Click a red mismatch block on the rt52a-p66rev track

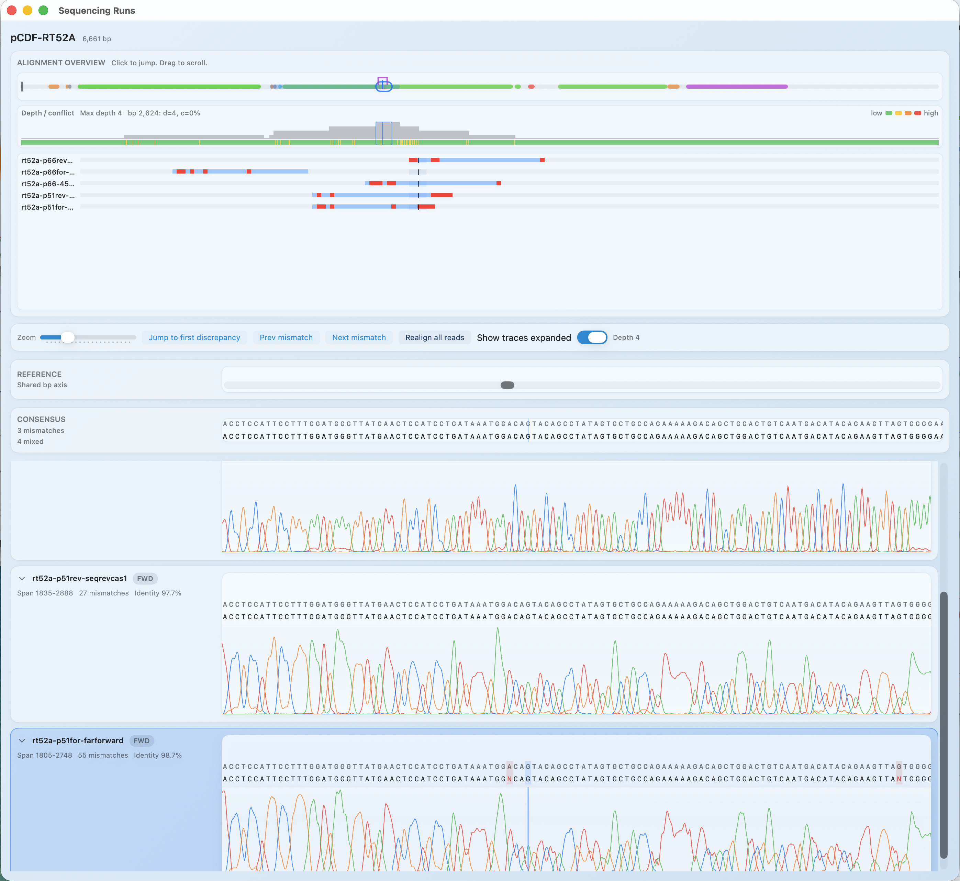(x=414, y=160)
